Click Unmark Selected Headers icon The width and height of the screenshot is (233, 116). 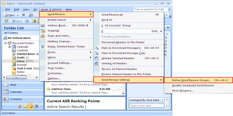(96, 58)
